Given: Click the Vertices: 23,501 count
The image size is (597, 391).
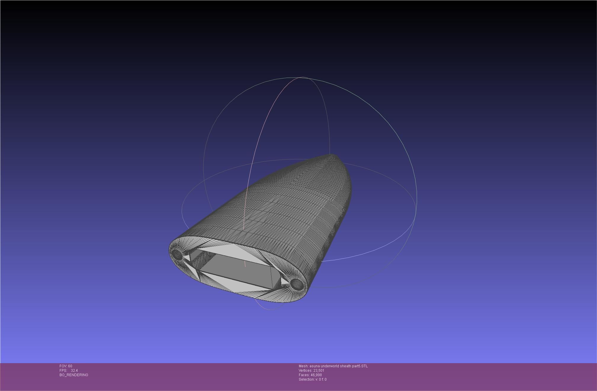Looking at the screenshot, I should point(311,371).
